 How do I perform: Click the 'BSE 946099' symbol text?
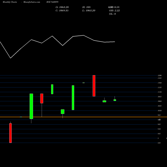52,2
